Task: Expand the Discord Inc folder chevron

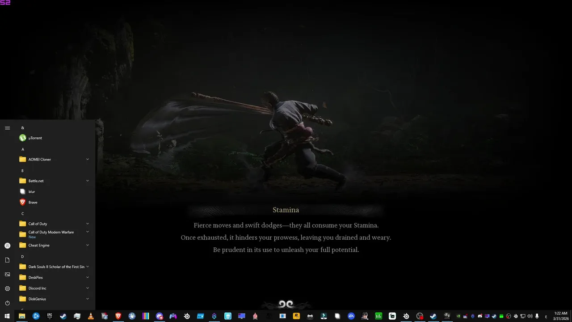Action: 88,288
